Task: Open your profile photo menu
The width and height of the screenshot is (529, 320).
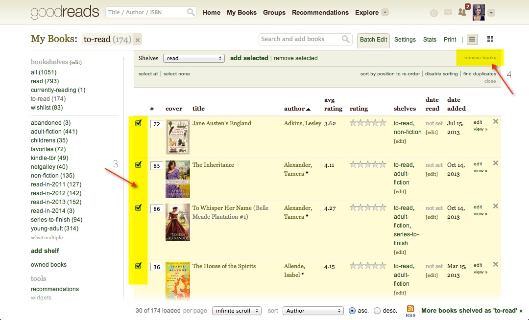Action: pyautogui.click(x=479, y=12)
